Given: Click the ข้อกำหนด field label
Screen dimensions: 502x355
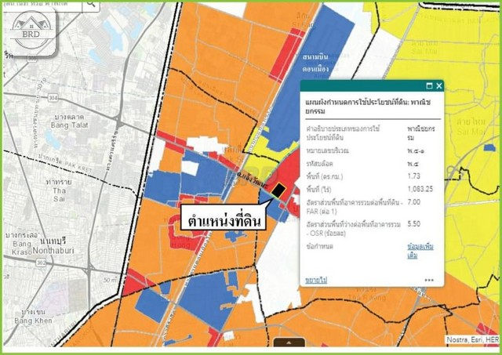Looking at the screenshot, I should tap(319, 247).
